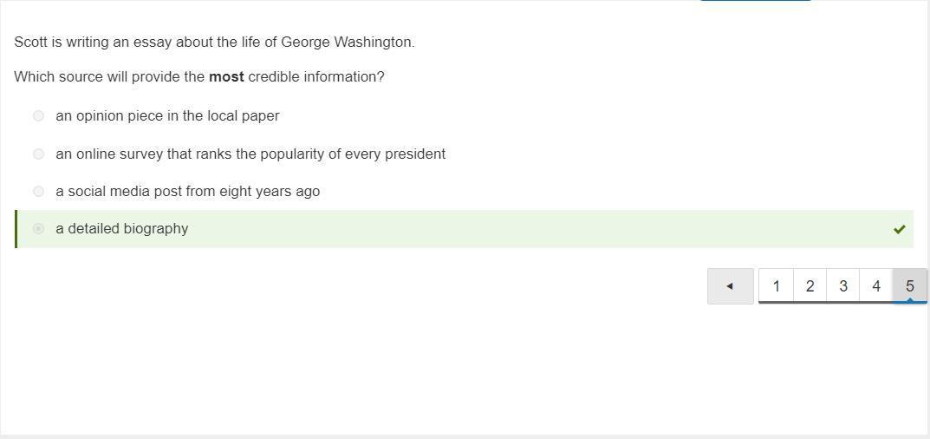Click the green correct-answer checkmark
The width and height of the screenshot is (930, 439).
click(x=899, y=229)
